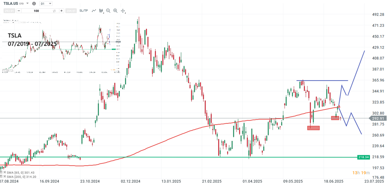Click the 292.91 sell price button
The image size is (389, 188).
pyautogui.click(x=10, y=11)
